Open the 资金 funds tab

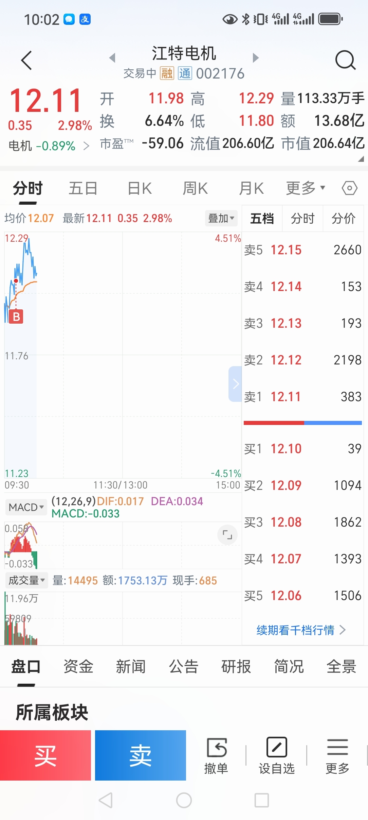(x=78, y=666)
